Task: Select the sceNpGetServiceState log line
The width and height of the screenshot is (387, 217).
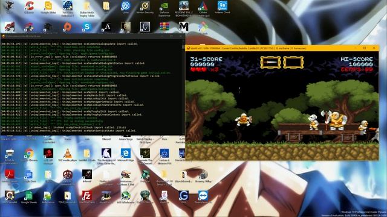Action: point(68,131)
